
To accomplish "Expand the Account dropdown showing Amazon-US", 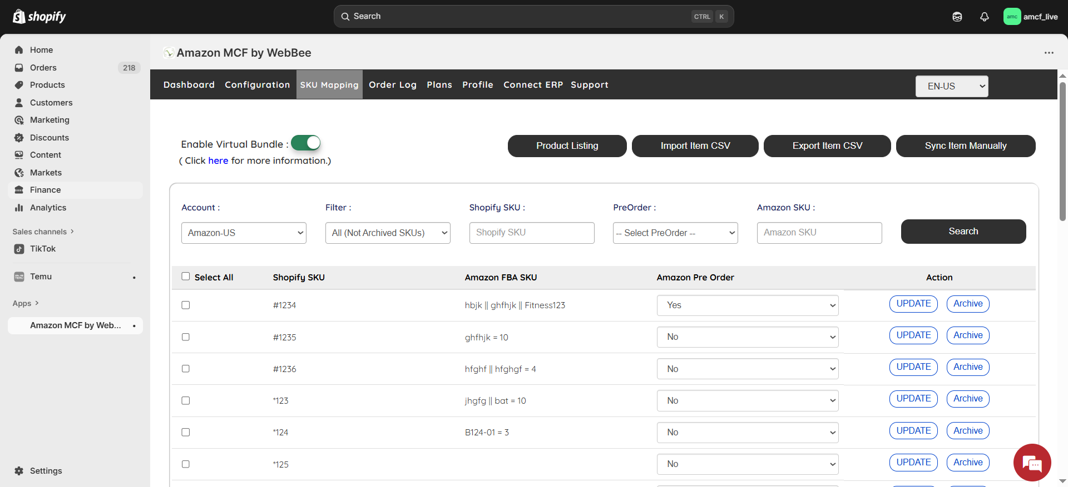I will 244,233.
